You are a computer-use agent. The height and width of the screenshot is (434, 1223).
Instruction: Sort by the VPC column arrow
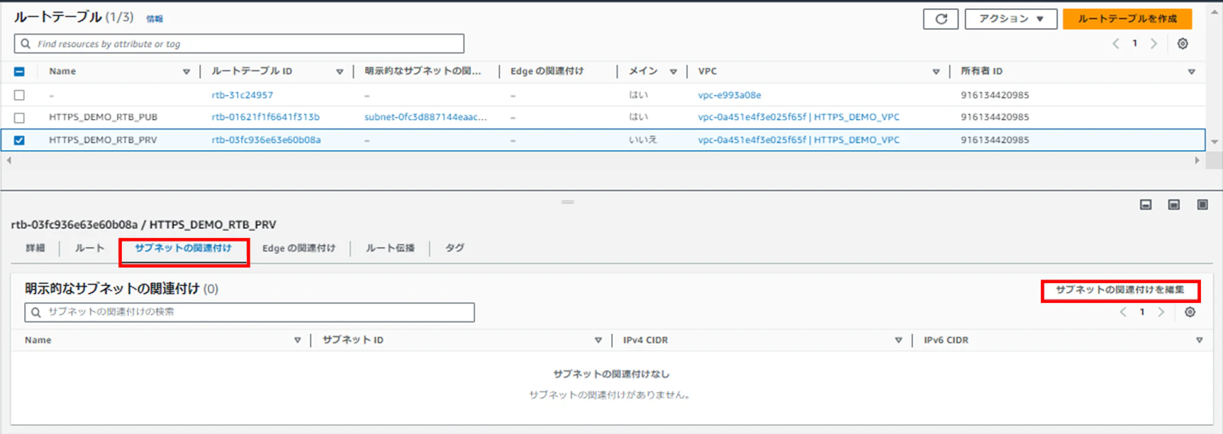pos(936,72)
